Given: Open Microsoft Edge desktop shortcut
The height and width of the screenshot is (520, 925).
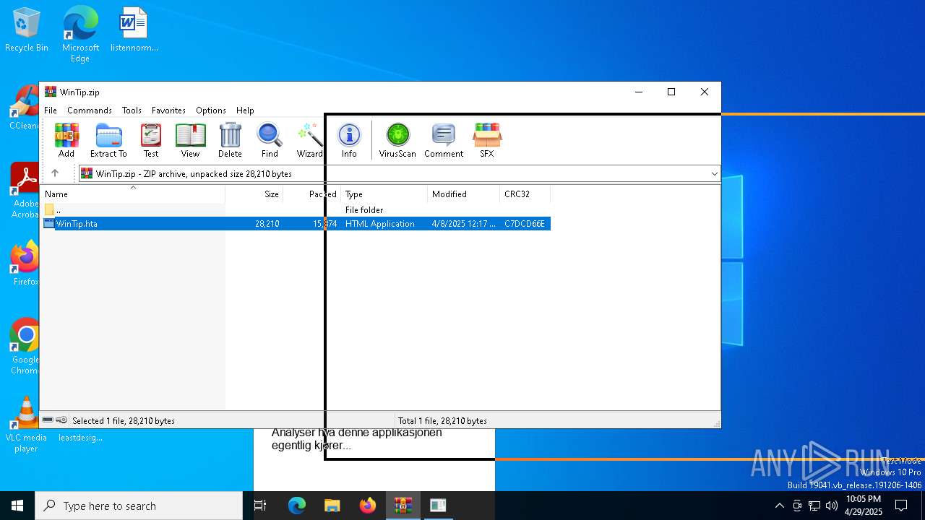Looking at the screenshot, I should [x=80, y=34].
